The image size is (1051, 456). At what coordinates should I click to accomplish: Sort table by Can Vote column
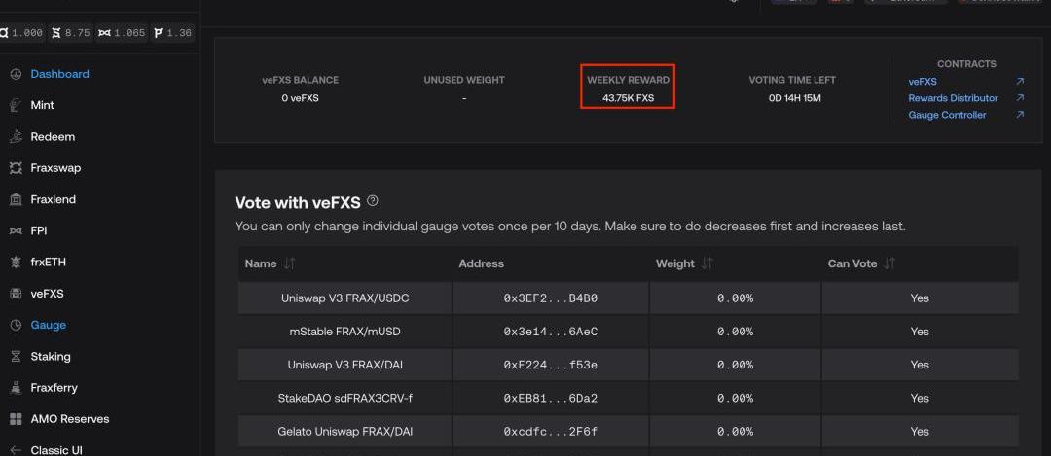point(889,263)
